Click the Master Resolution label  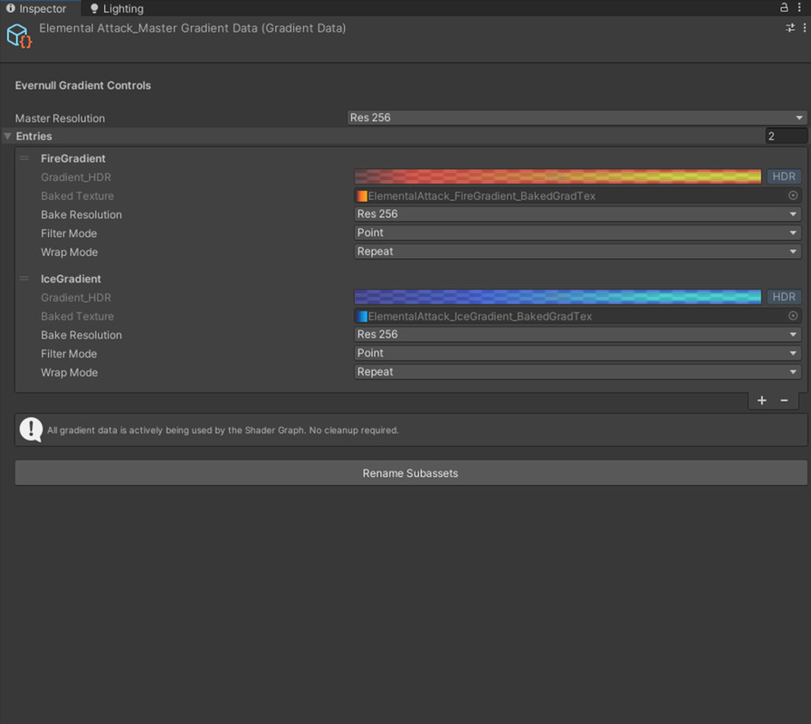[60, 119]
